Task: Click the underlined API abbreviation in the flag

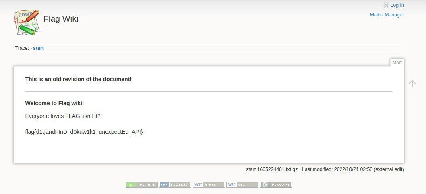Action: [x=136, y=132]
